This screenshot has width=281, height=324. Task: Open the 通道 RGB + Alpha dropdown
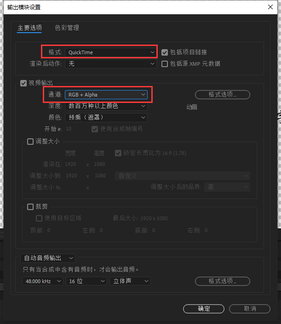coord(106,95)
